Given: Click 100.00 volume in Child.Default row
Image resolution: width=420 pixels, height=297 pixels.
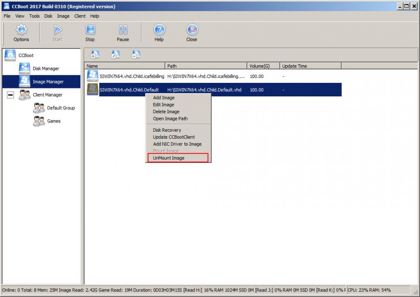Looking at the screenshot, I should (x=256, y=90).
